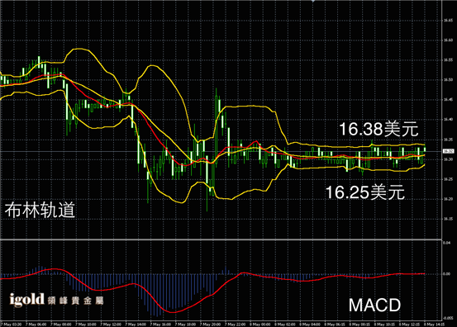Click the 16.25美元 support label
Viewport: 457px width, 327px height.
[365, 192]
